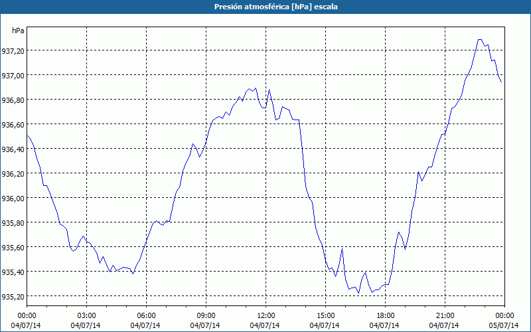Click the 936,60 y-axis label

tap(13, 125)
